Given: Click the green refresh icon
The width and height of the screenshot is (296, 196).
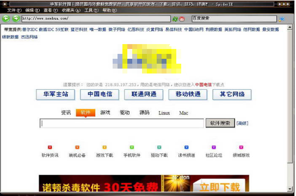Looking at the screenshot, I should click(175, 19).
